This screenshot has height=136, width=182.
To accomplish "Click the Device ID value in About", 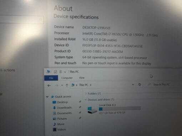I will pos(112,46).
